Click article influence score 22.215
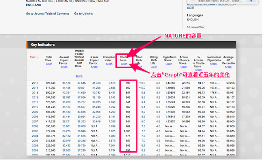Image resolution: width=263 pixels, height=160 pixels. click(x=186, y=83)
